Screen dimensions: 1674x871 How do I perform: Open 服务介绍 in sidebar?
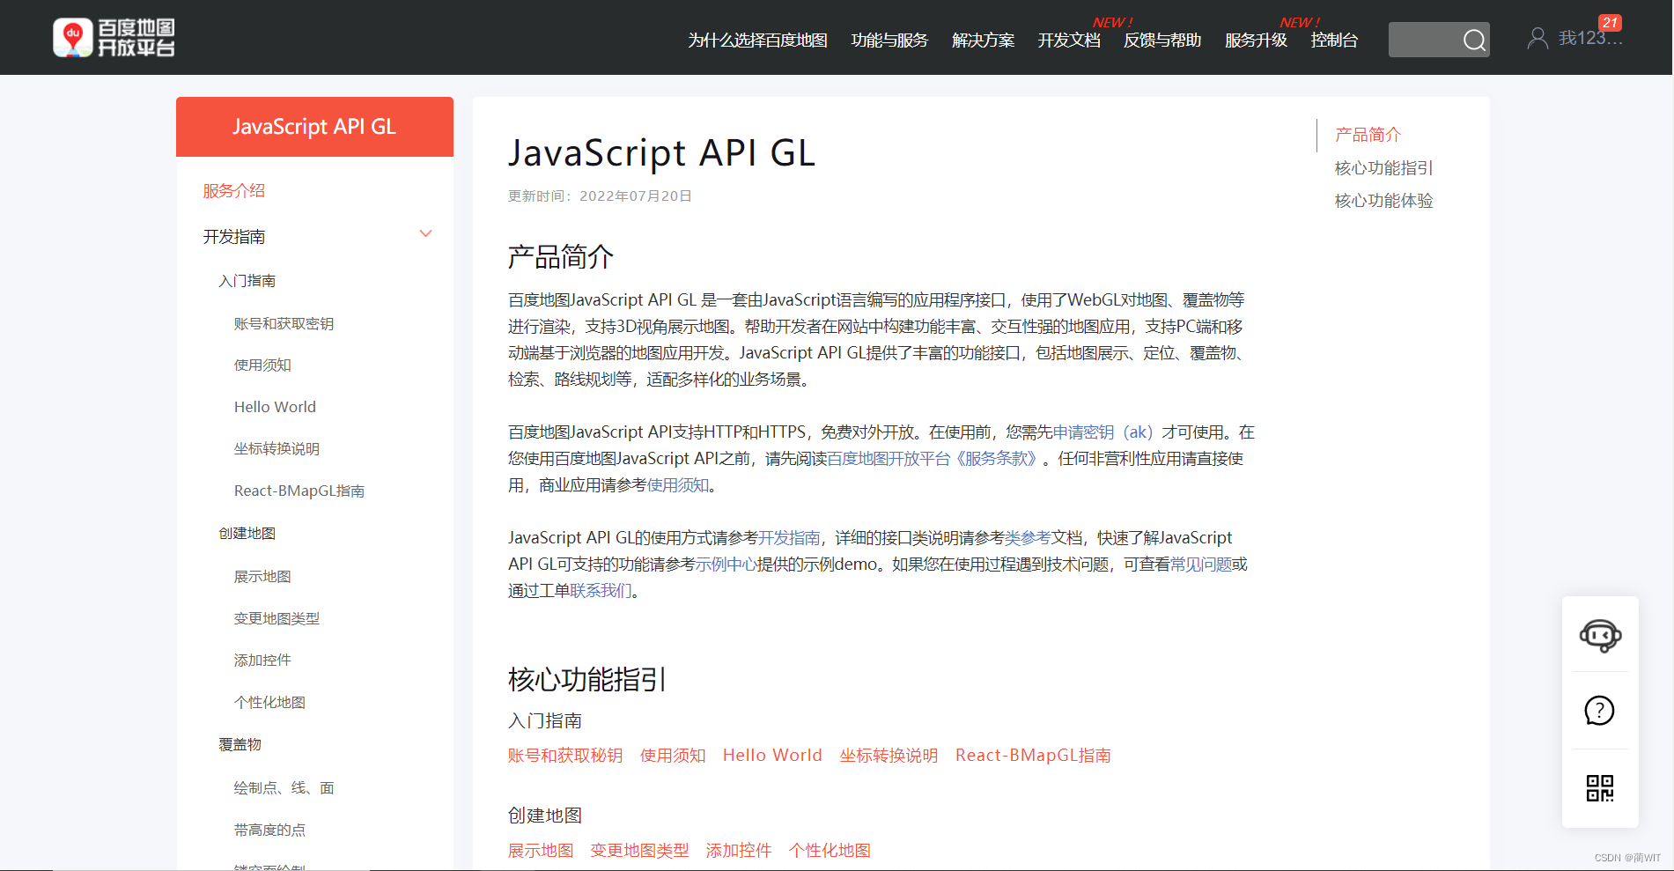[233, 191]
